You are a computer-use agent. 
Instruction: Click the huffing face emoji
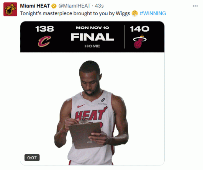[x=135, y=13]
